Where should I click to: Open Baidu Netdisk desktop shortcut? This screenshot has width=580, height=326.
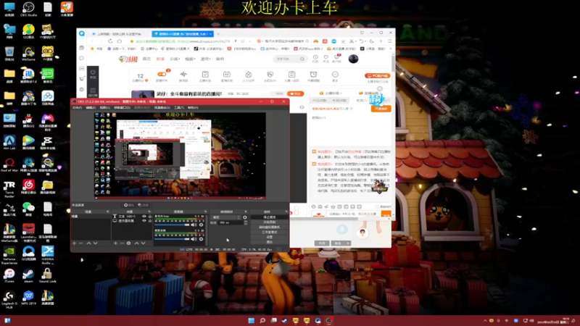pyautogui.click(x=47, y=98)
